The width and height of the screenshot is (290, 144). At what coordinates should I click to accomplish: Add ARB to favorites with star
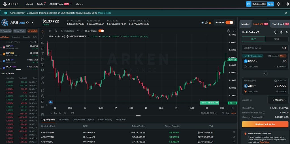[x=27, y=23]
